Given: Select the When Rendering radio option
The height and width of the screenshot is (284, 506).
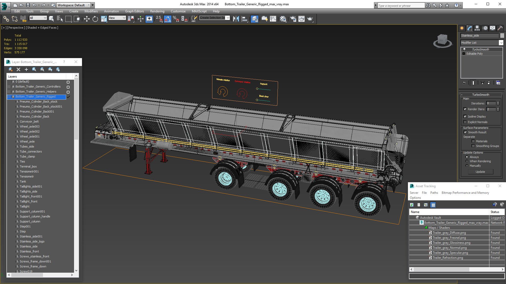Looking at the screenshot, I should 467,161.
